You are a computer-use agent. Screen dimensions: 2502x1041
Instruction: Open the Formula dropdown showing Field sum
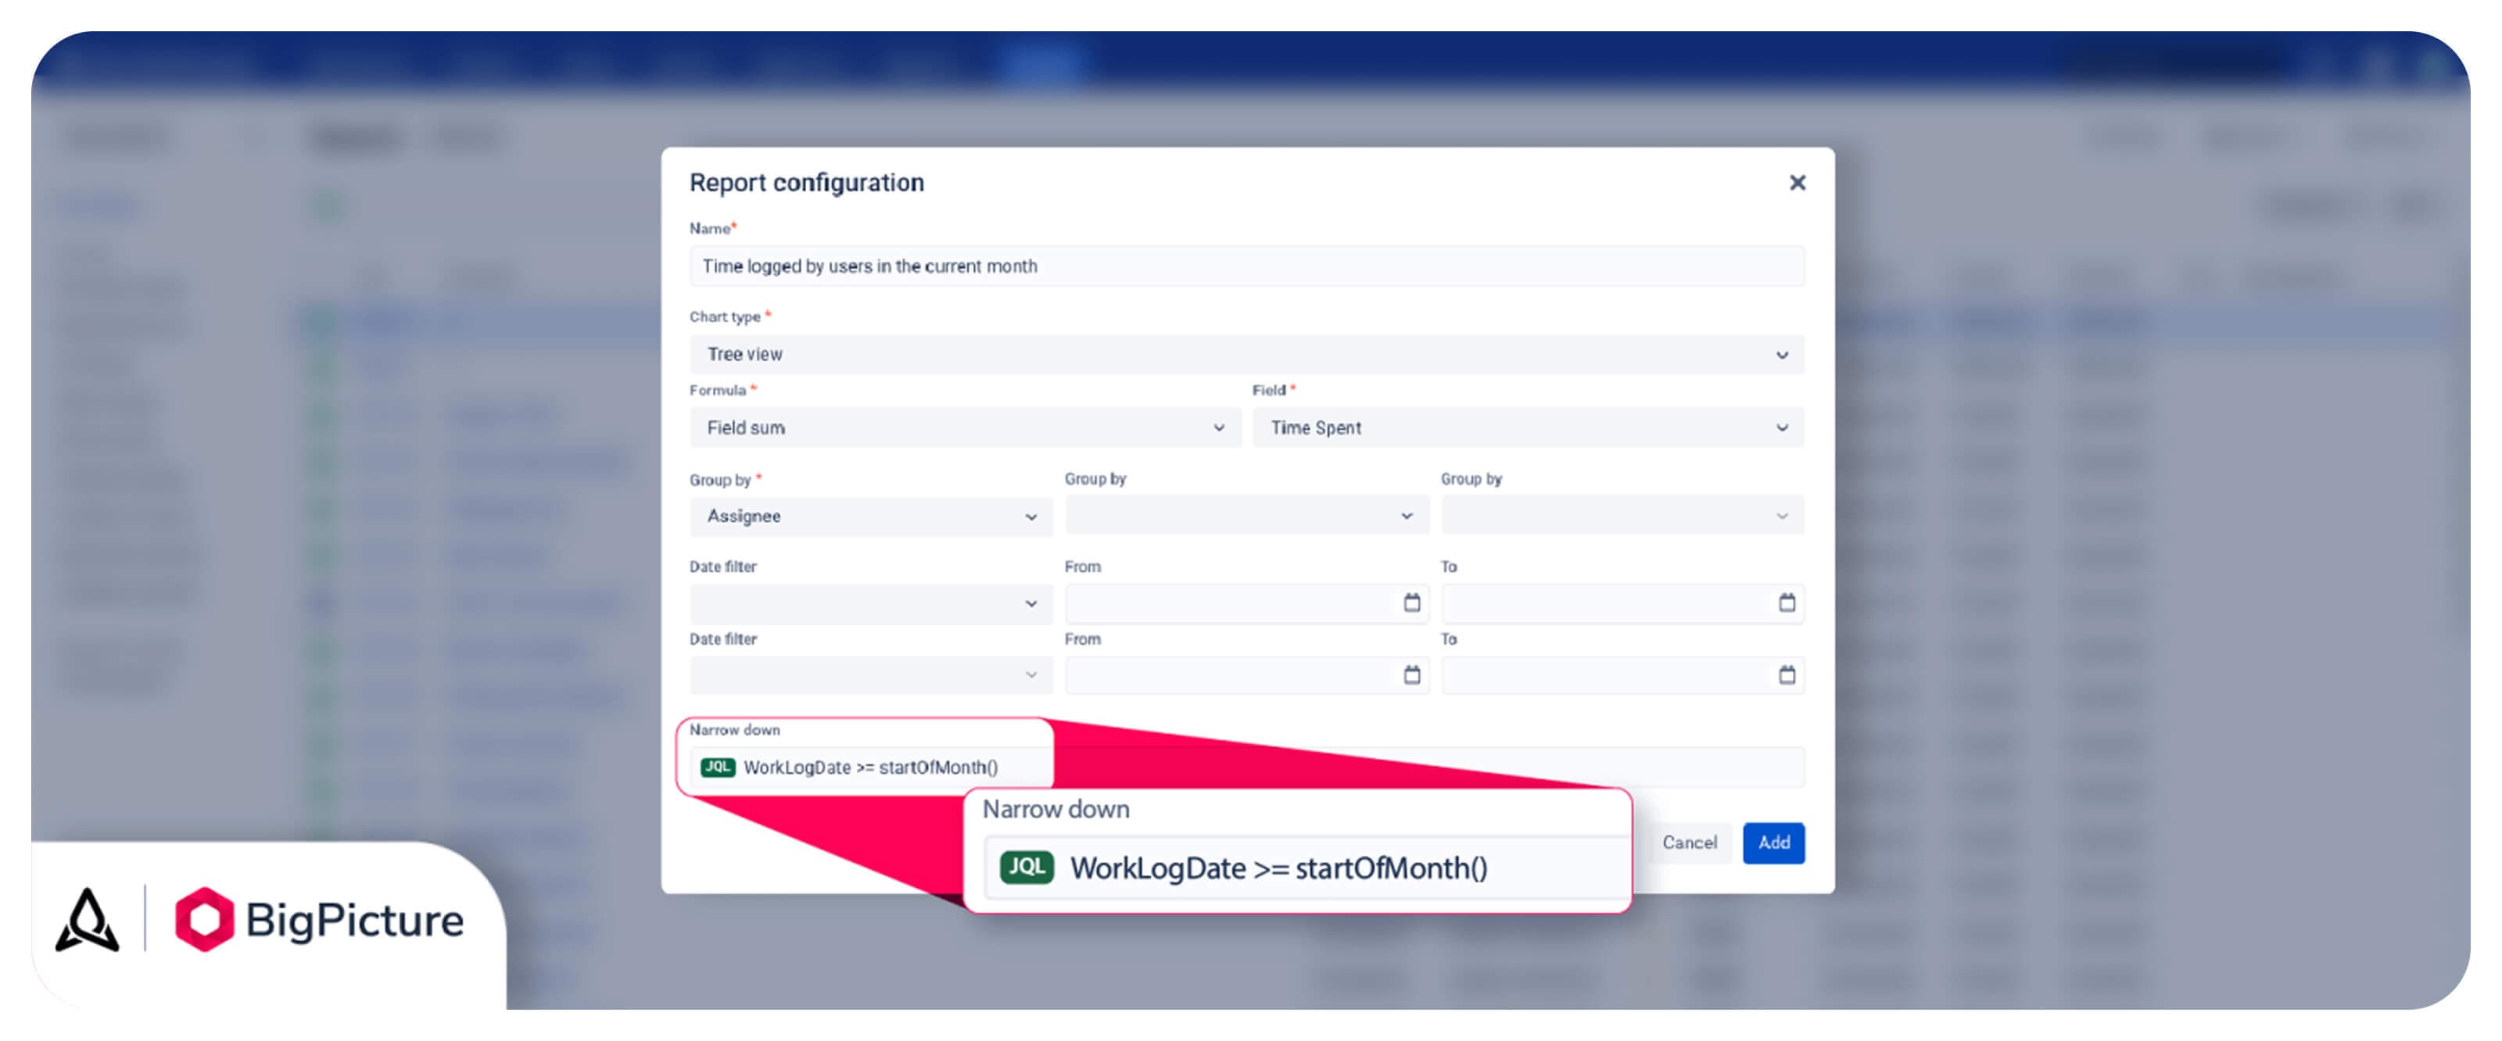coord(966,427)
